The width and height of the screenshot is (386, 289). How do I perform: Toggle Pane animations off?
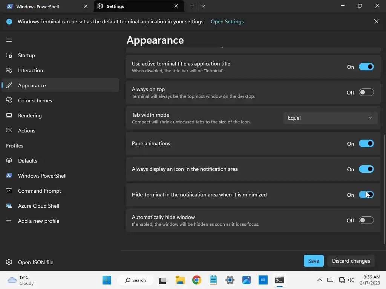[x=366, y=143]
